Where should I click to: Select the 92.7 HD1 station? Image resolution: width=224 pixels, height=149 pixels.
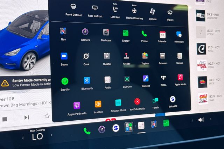pyautogui.click(x=209, y=65)
